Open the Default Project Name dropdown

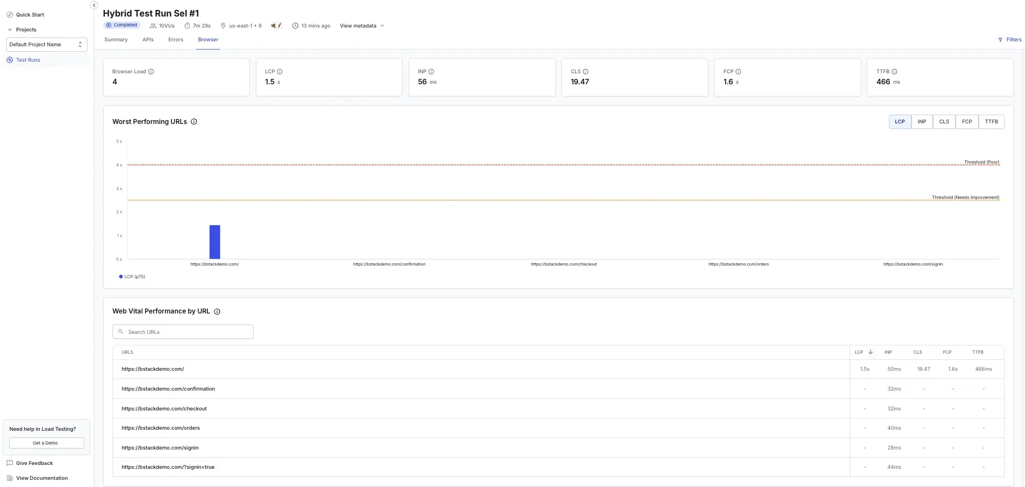click(x=47, y=45)
